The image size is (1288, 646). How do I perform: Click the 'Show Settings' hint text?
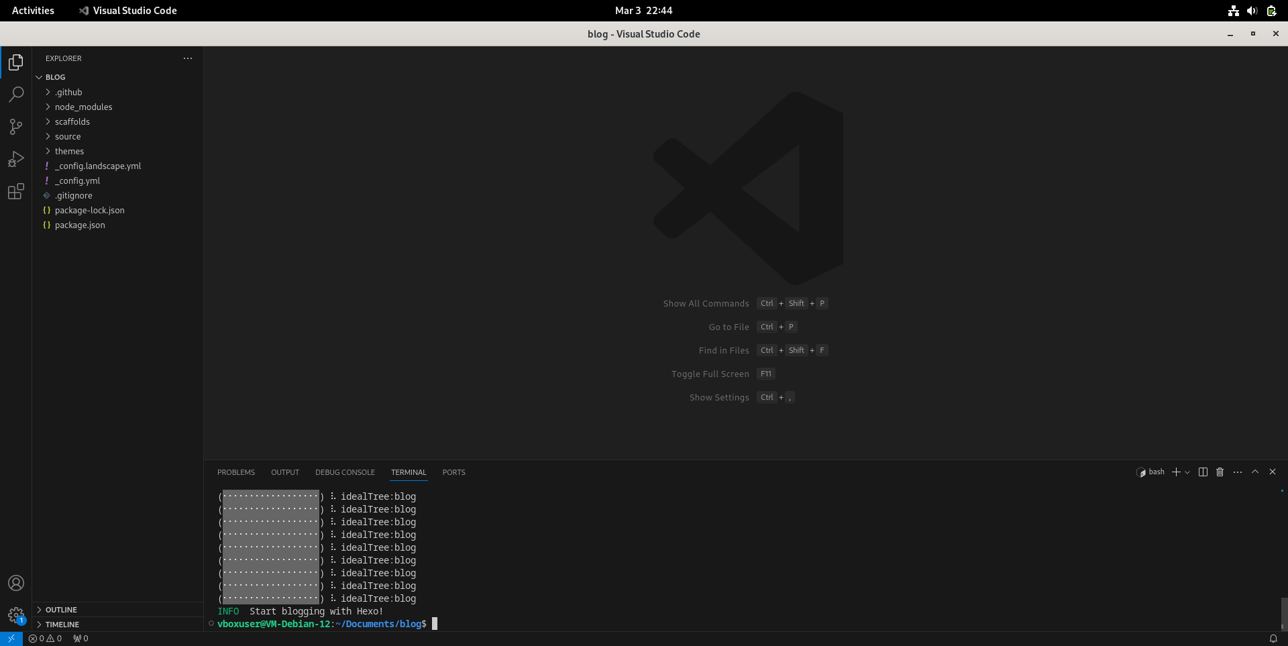tap(719, 397)
